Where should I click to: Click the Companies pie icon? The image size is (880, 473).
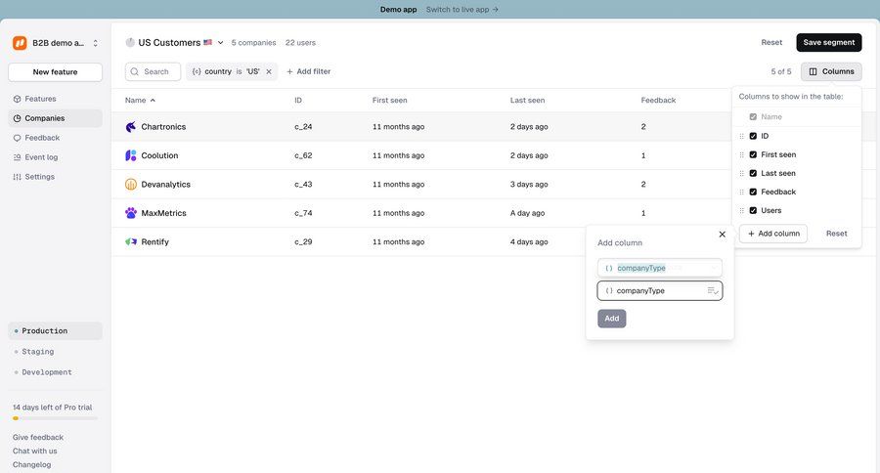tap(17, 118)
